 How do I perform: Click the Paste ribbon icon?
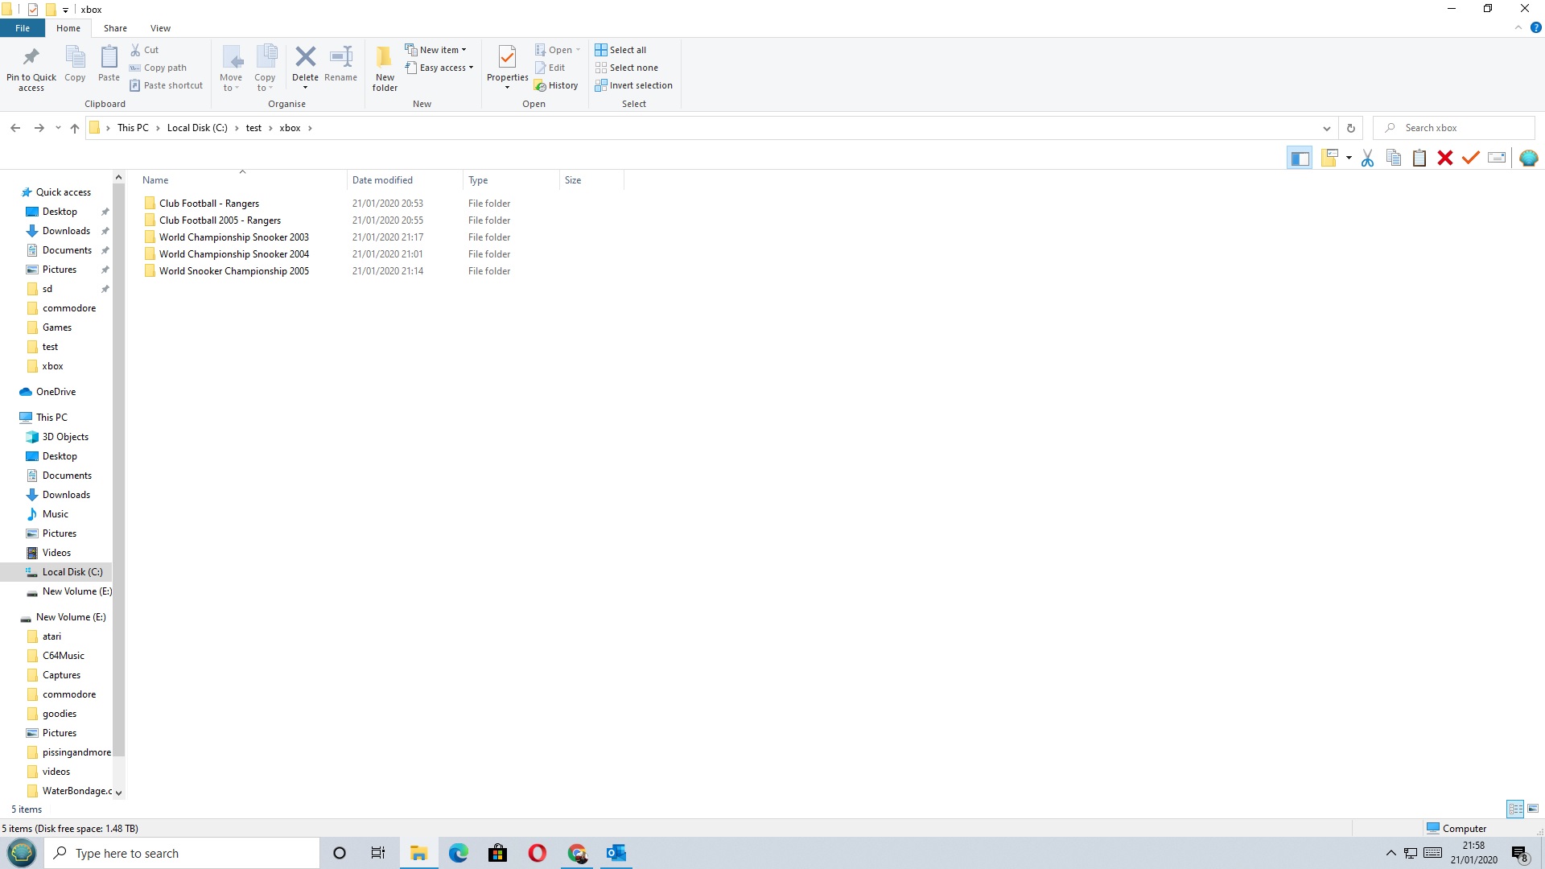click(109, 57)
